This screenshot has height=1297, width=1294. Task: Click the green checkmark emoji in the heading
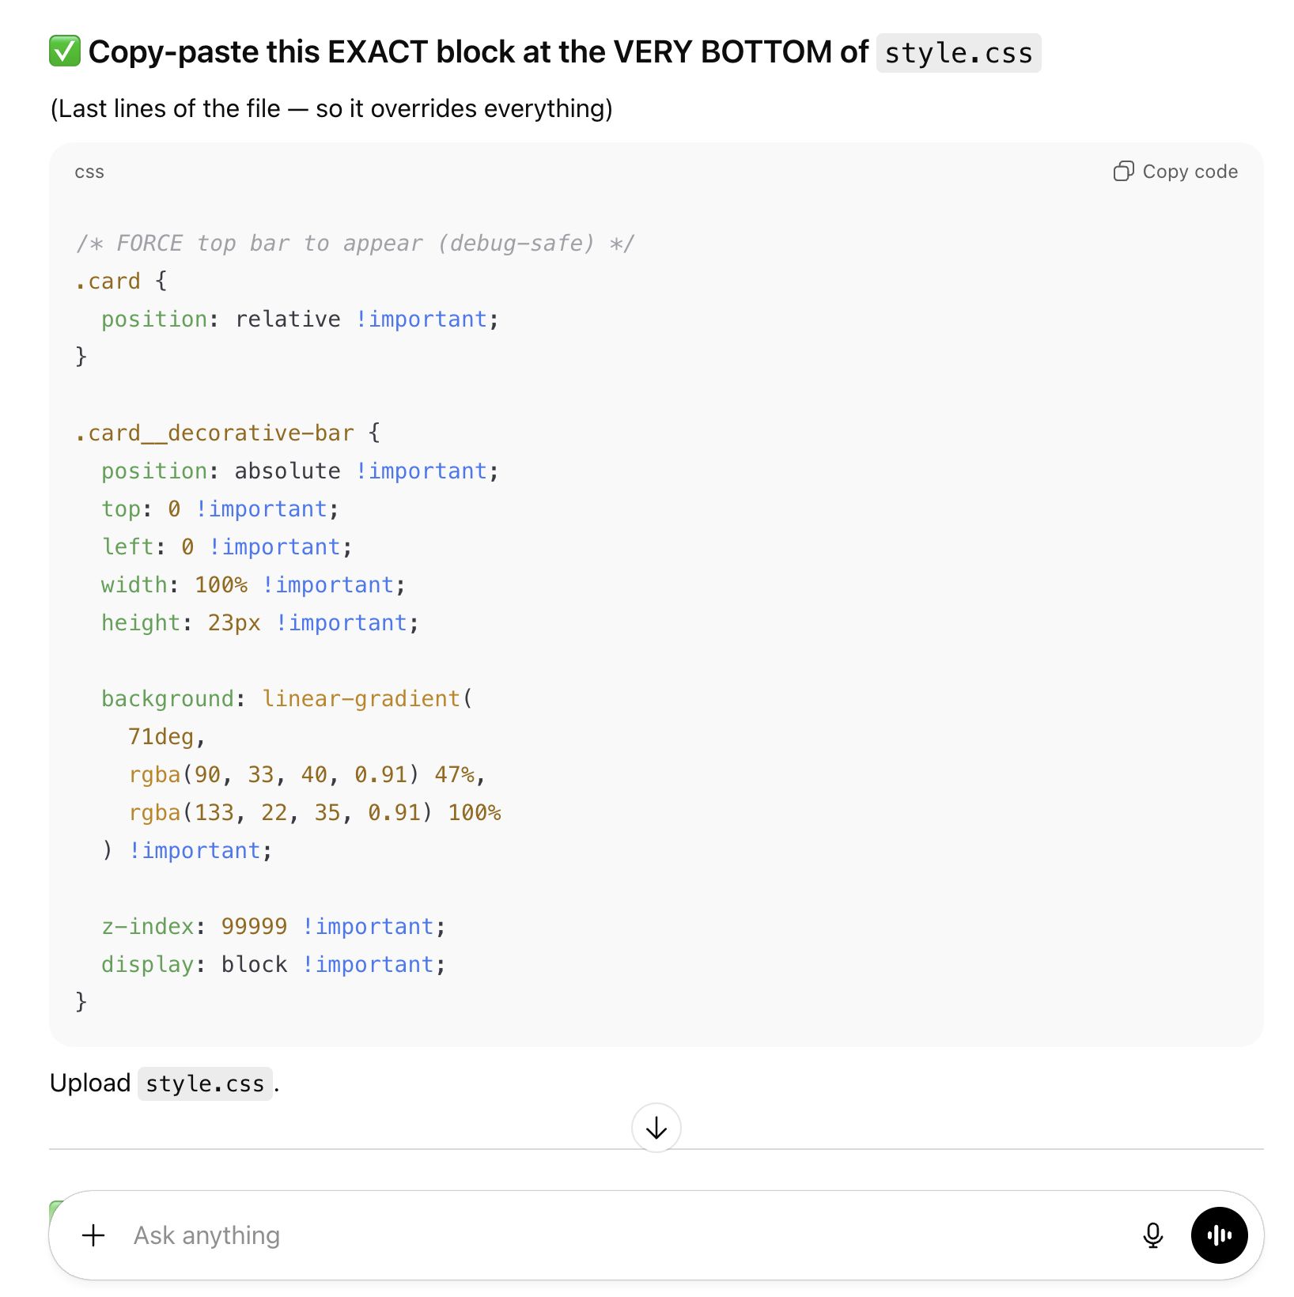(64, 51)
